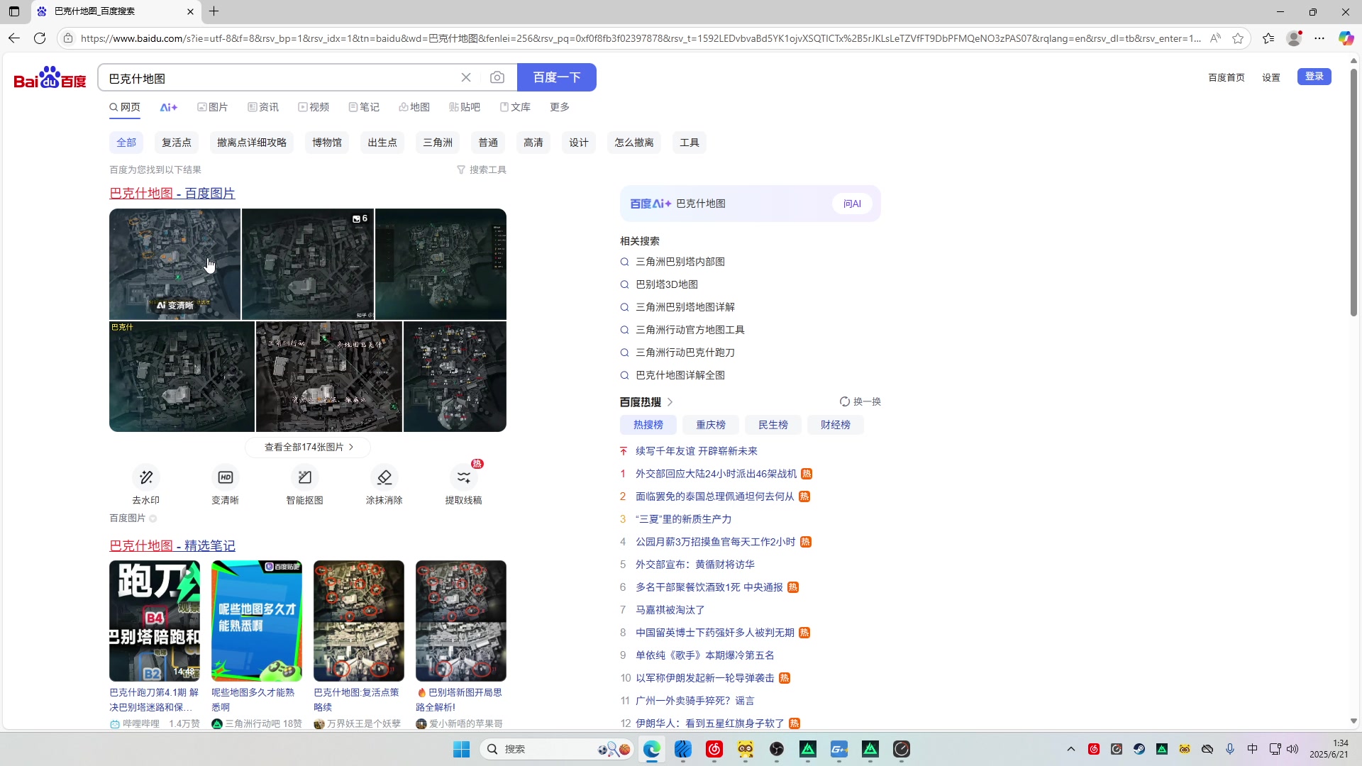Viewport: 1362px width, 766px height.
Task: Click the Baidu logo
Action: tap(50, 78)
